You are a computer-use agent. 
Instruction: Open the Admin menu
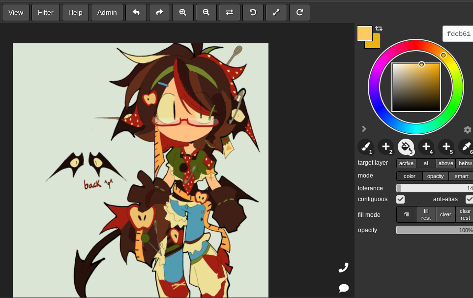tap(107, 12)
